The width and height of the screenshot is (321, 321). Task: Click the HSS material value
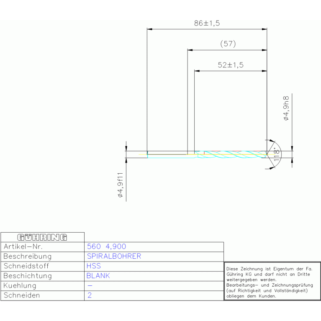pos(94,266)
